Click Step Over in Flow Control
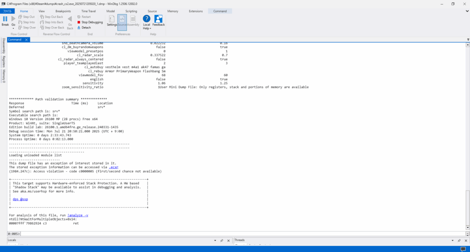Image resolution: width=470 pixels, height=252 pixels. point(27,27)
